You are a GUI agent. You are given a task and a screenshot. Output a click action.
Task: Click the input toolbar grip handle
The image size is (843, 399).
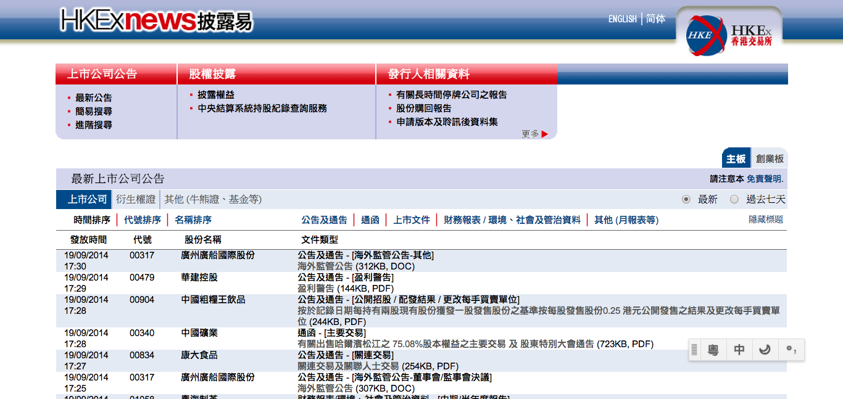pyautogui.click(x=694, y=350)
